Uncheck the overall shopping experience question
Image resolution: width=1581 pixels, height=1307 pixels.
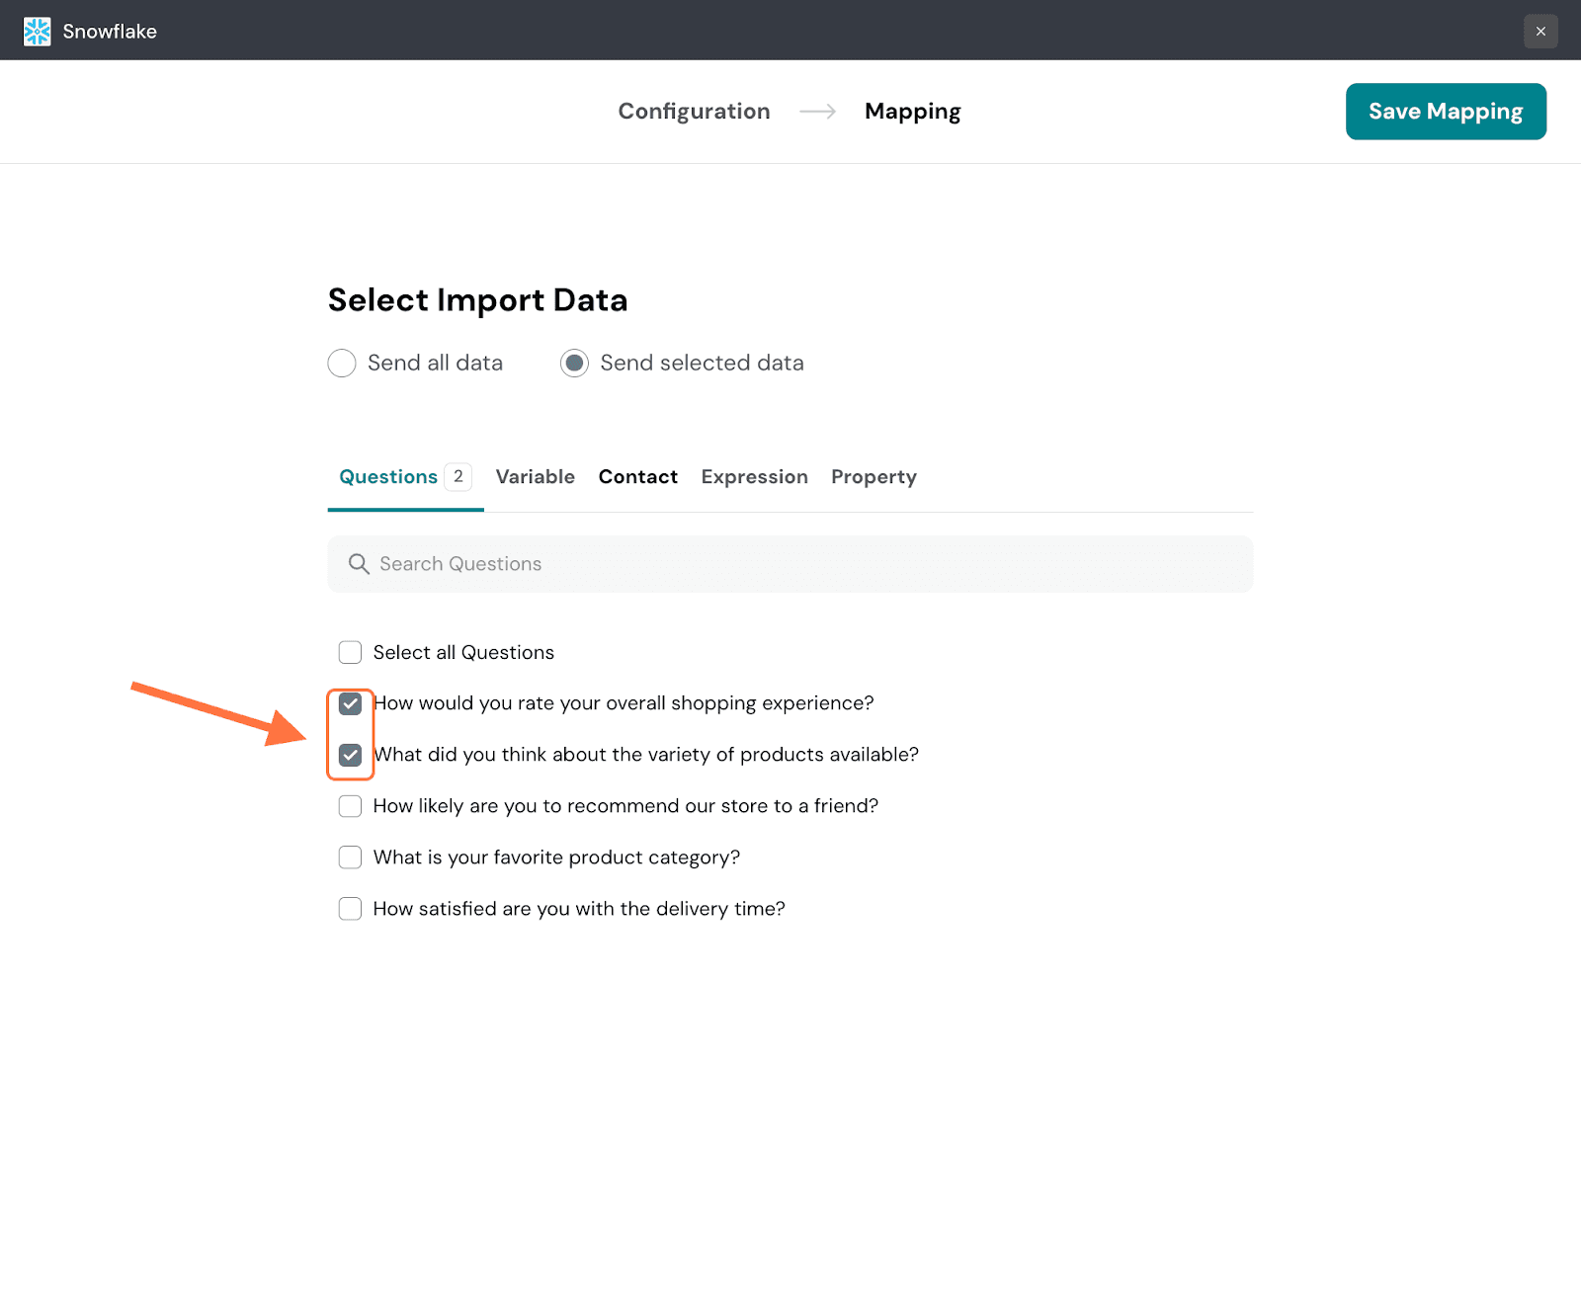click(x=350, y=704)
